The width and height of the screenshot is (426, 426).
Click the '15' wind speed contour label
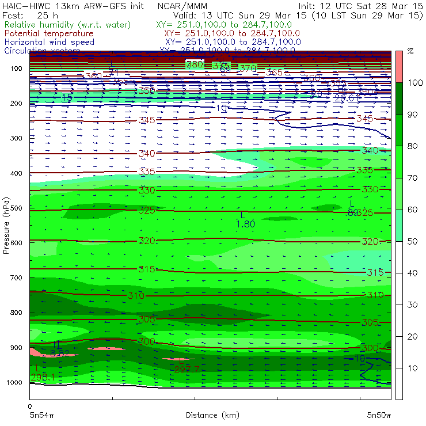click(x=67, y=97)
